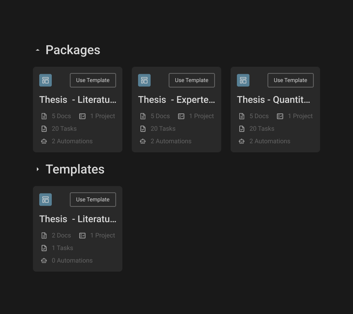Click tasks icon in Thesis - Experte... card

pos(143,129)
